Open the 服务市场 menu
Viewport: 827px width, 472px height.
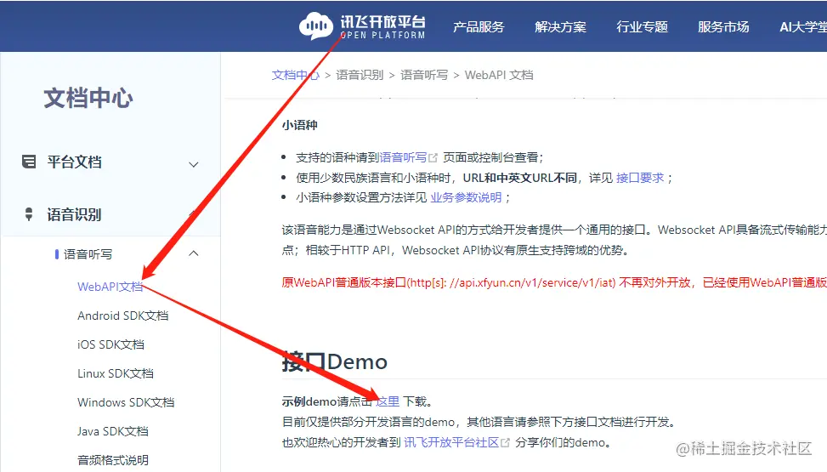[723, 27]
